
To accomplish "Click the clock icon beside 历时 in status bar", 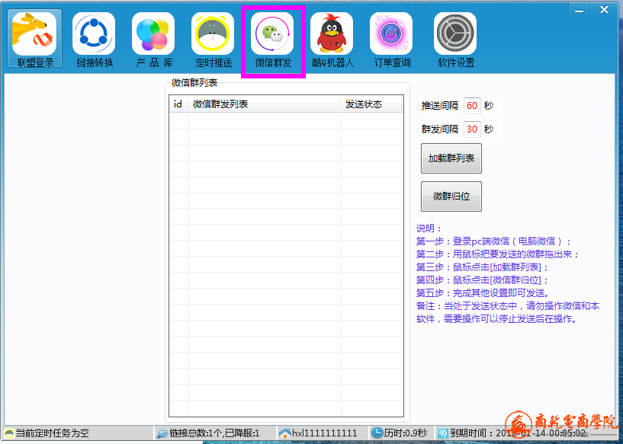I will pyautogui.click(x=377, y=433).
